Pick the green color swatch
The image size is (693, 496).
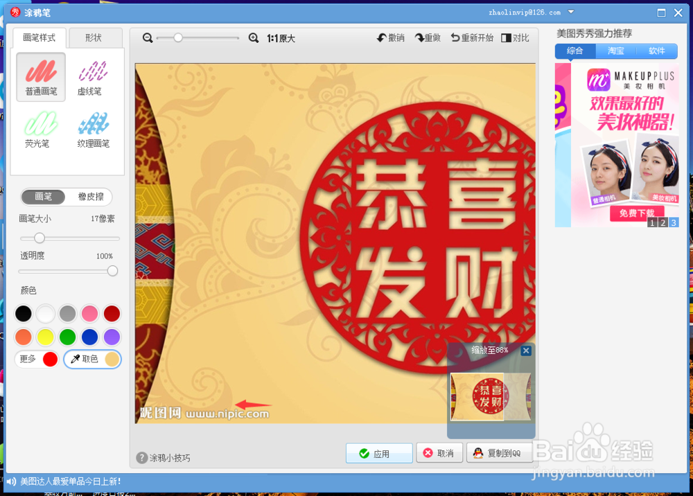(x=67, y=336)
